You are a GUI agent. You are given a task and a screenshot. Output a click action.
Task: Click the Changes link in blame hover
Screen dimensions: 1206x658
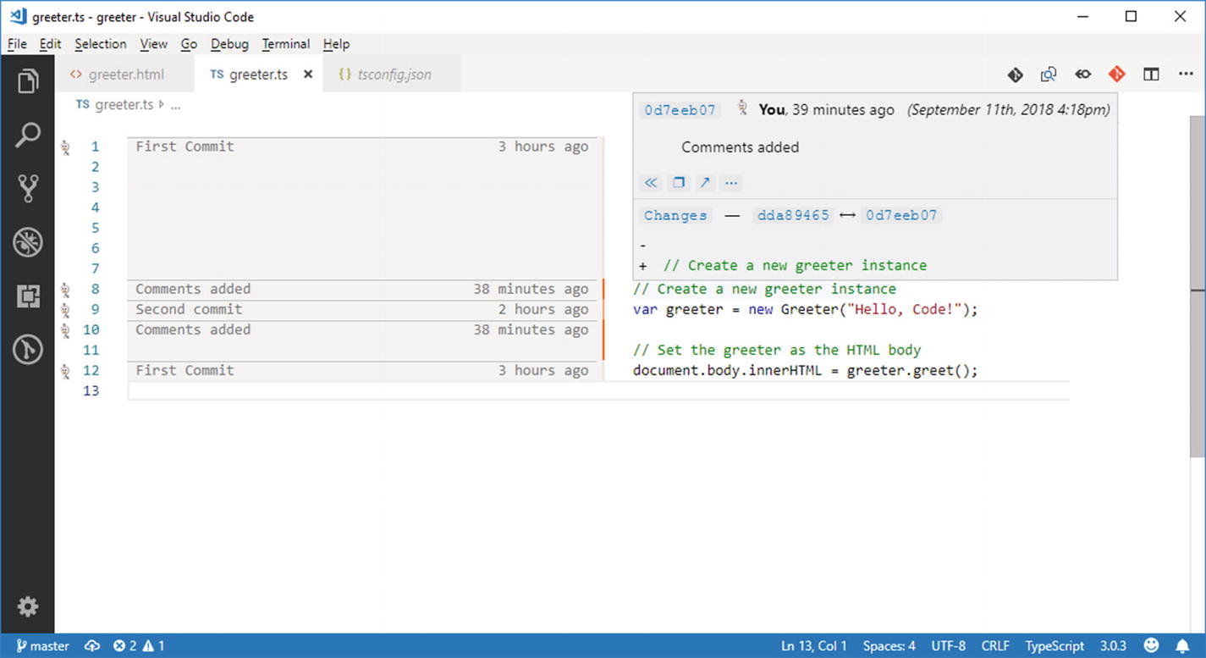(x=675, y=215)
